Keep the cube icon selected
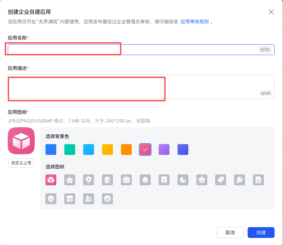The height and width of the screenshot is (245, 283). coord(51,180)
